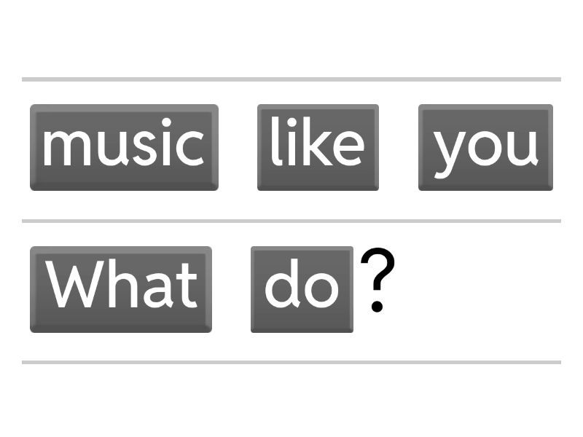The height and width of the screenshot is (437, 583).
Task: Click the top horizontal divider line
Action: point(291,79)
